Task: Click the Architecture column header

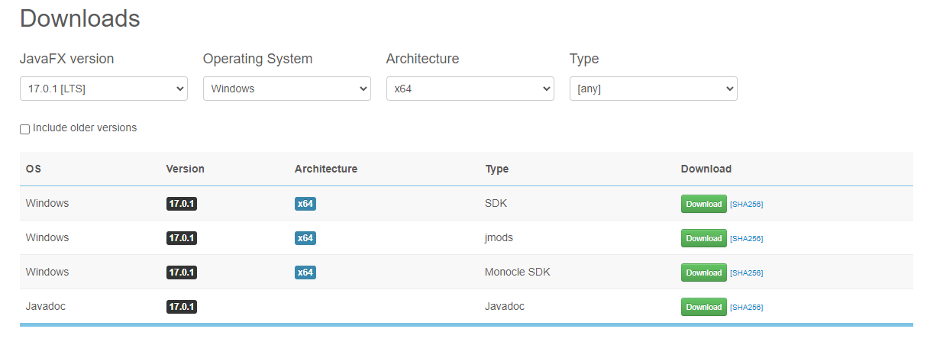Action: pyautogui.click(x=326, y=169)
